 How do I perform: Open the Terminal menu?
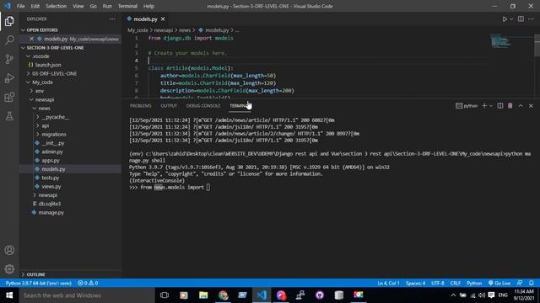[x=127, y=6]
